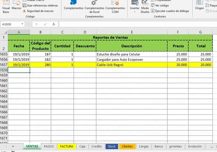Select column B header
The image size is (217, 152).
pyautogui.click(x=41, y=32)
